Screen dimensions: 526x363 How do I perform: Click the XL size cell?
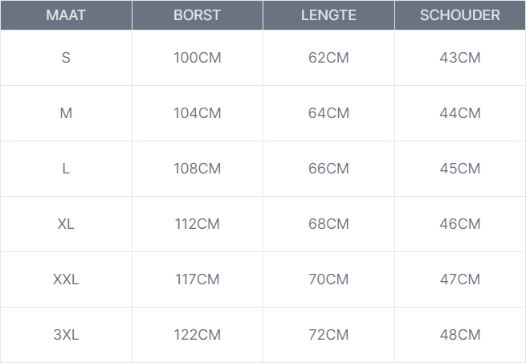click(x=66, y=224)
